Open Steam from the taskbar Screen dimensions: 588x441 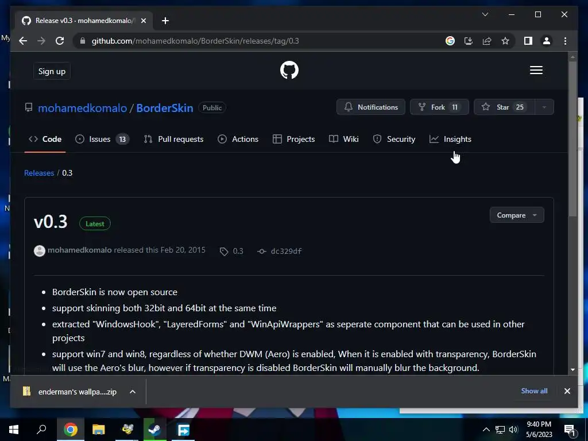[154, 430]
